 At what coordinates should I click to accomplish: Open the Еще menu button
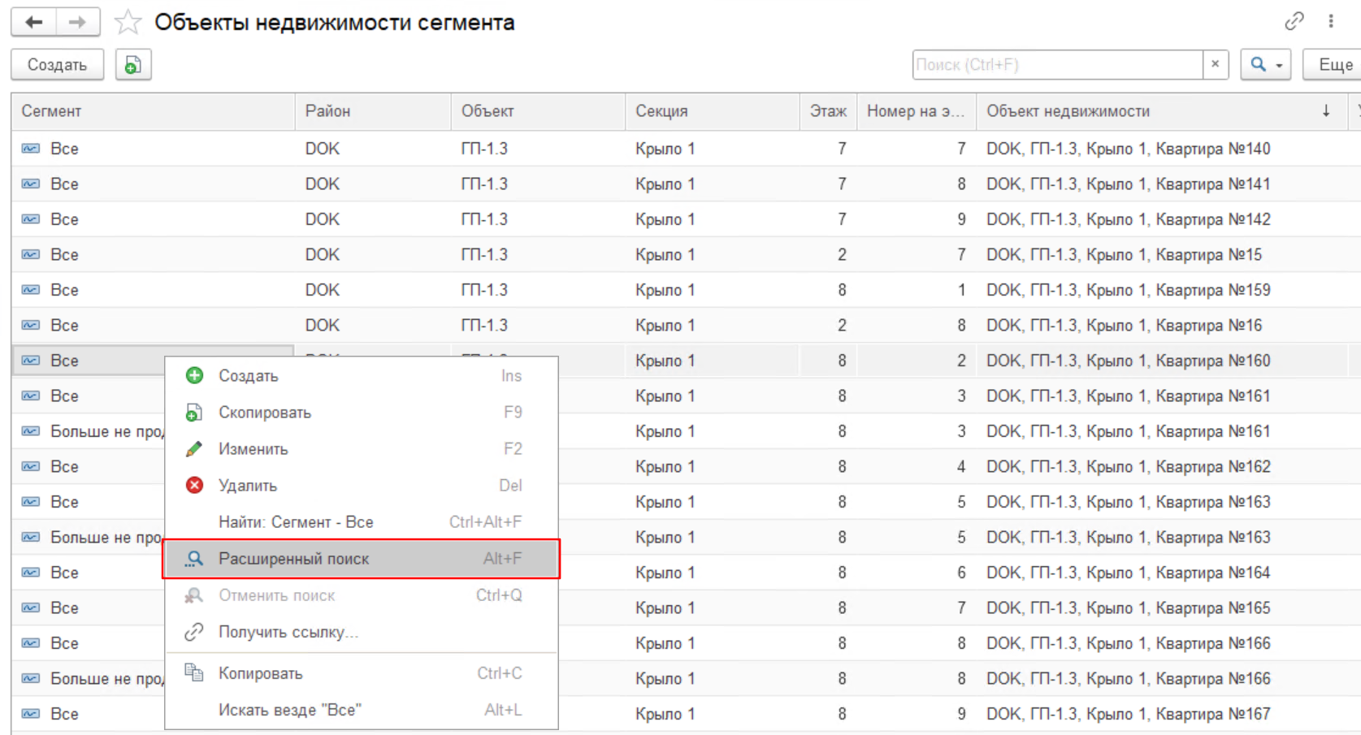click(1335, 64)
